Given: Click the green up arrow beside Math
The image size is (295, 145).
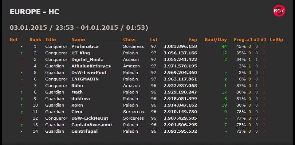Looking at the screenshot, I should [x=22, y=92].
